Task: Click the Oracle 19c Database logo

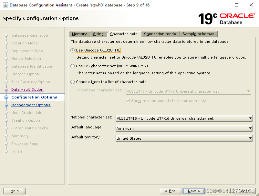Action: 227,19
